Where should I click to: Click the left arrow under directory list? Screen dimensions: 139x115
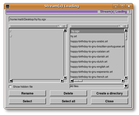11,81
